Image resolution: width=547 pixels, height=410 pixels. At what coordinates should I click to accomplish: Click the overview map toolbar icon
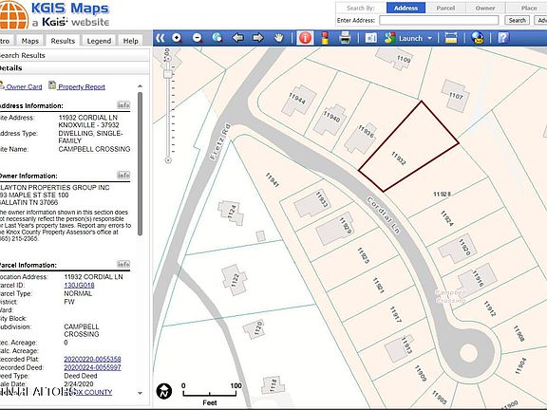(370, 38)
